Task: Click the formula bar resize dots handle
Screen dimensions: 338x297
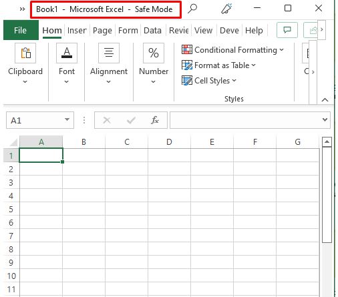Action: coord(84,120)
